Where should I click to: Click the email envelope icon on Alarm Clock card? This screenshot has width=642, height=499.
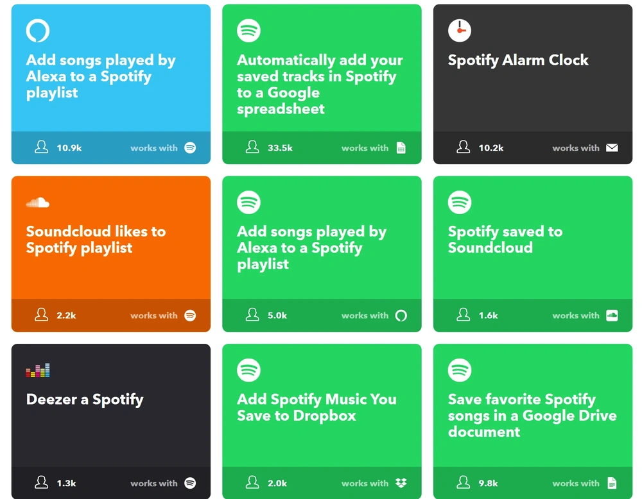[612, 148]
